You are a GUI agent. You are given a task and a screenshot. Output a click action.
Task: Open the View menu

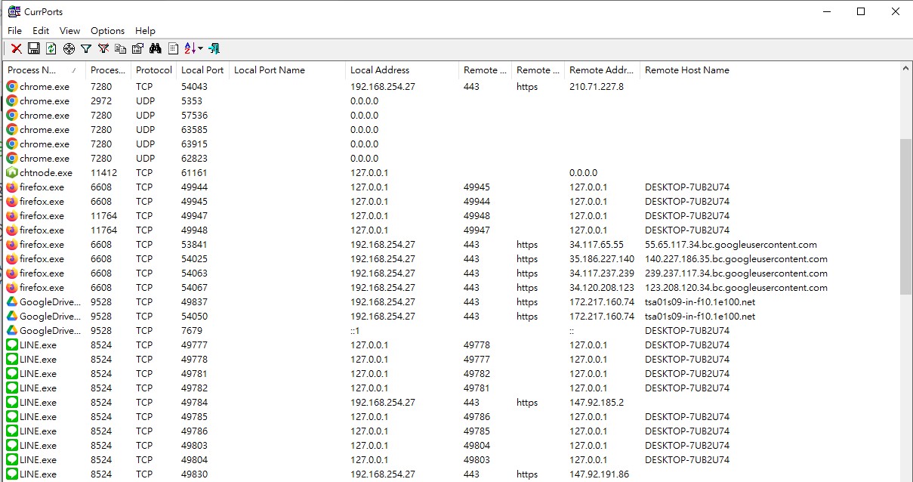[69, 31]
